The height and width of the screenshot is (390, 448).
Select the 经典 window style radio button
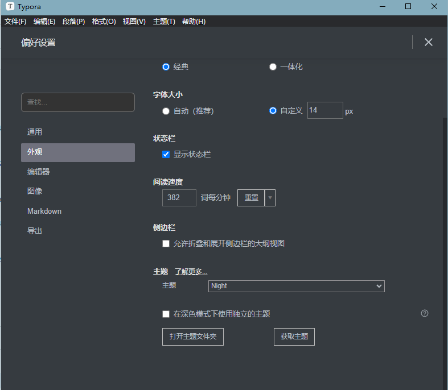[x=166, y=67]
